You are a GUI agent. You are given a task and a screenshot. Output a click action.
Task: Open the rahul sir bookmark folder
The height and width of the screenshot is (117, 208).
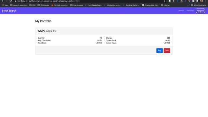165,5
